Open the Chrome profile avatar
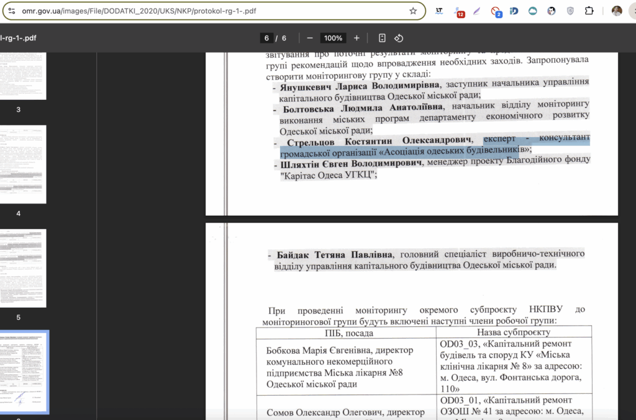 (x=617, y=11)
